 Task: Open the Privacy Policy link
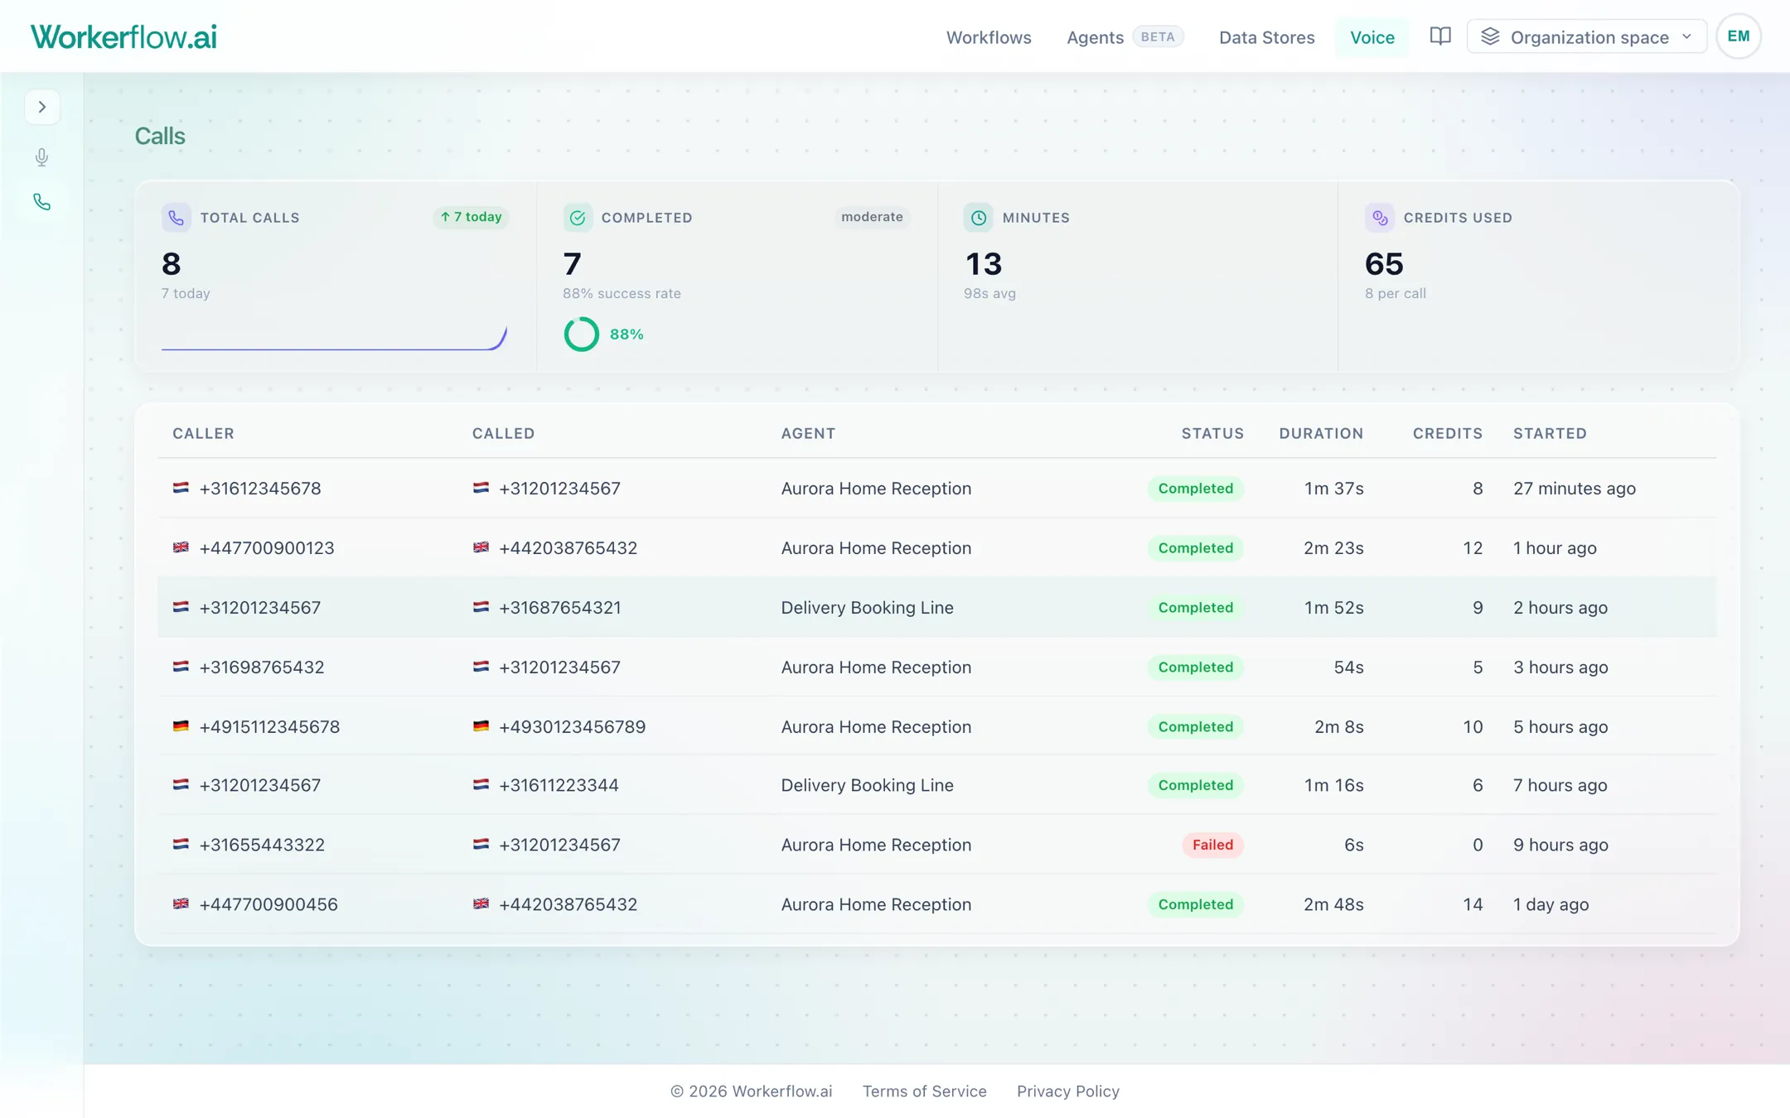1067,1091
